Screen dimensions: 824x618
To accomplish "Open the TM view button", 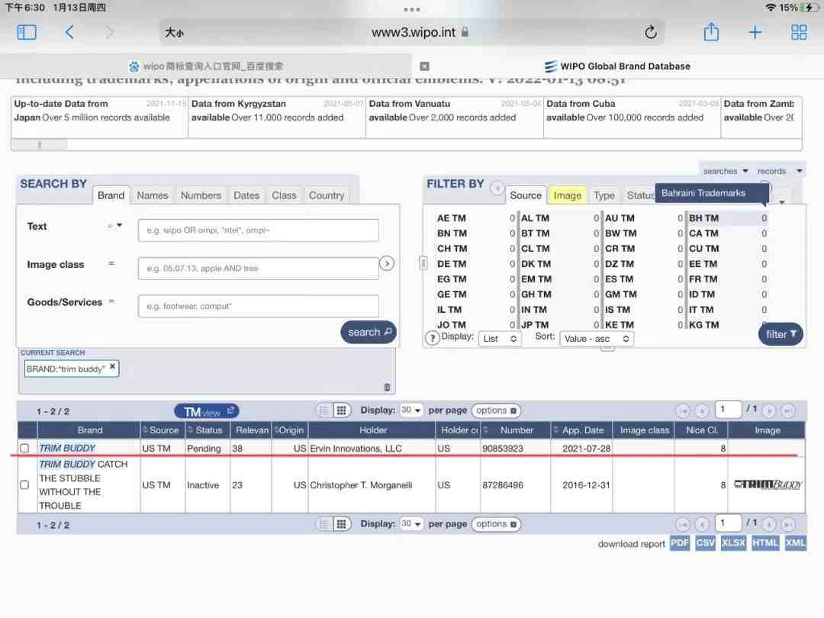I will tap(207, 411).
